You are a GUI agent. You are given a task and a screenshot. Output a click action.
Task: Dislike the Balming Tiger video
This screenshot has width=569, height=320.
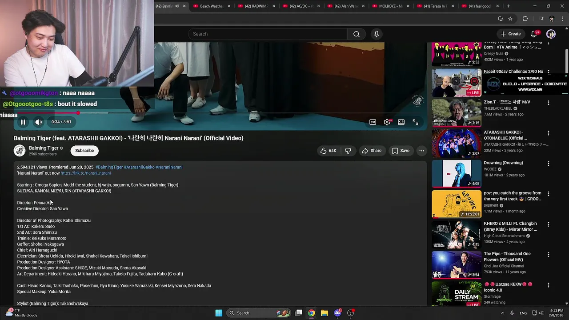coord(348,151)
